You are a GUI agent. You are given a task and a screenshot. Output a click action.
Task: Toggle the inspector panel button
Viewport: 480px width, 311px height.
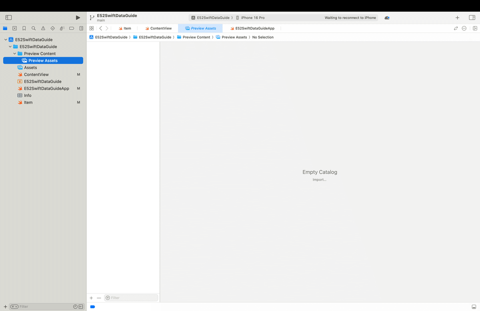(472, 18)
